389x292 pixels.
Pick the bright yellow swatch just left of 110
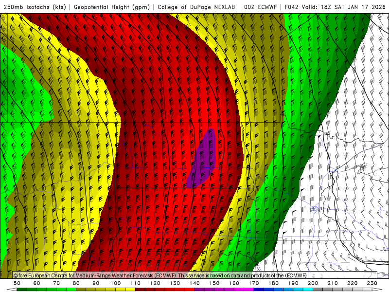pyautogui.click(x=130, y=290)
